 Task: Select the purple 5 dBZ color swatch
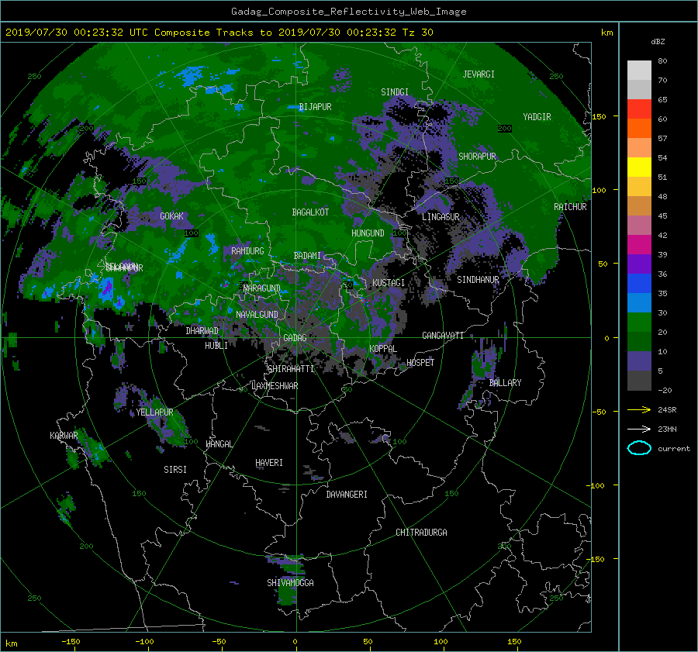pos(639,361)
